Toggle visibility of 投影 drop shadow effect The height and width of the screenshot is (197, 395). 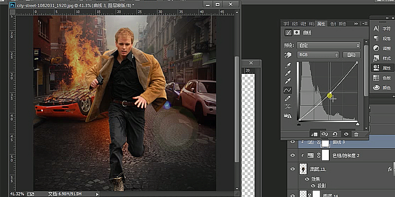pyautogui.click(x=313, y=186)
